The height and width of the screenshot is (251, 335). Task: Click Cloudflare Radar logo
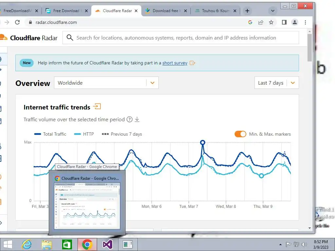point(29,38)
